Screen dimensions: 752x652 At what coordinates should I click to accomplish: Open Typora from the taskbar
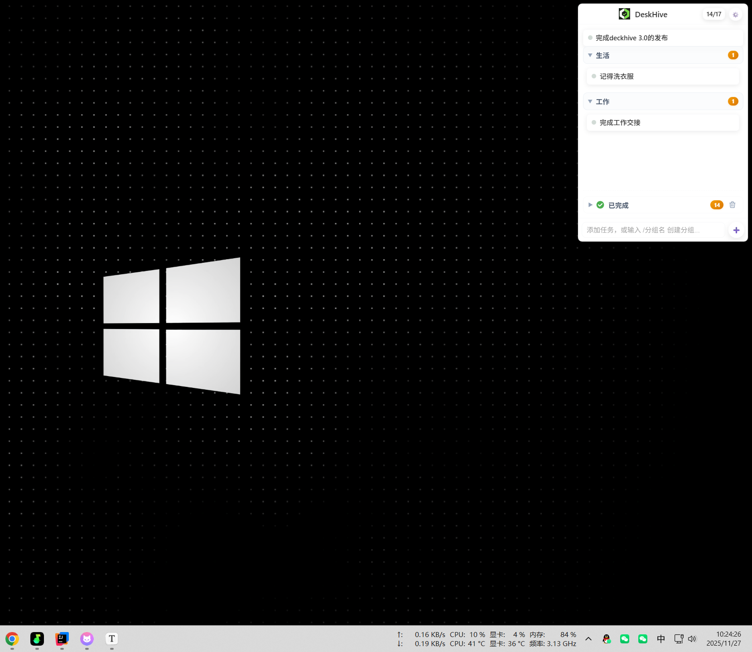[x=111, y=639]
